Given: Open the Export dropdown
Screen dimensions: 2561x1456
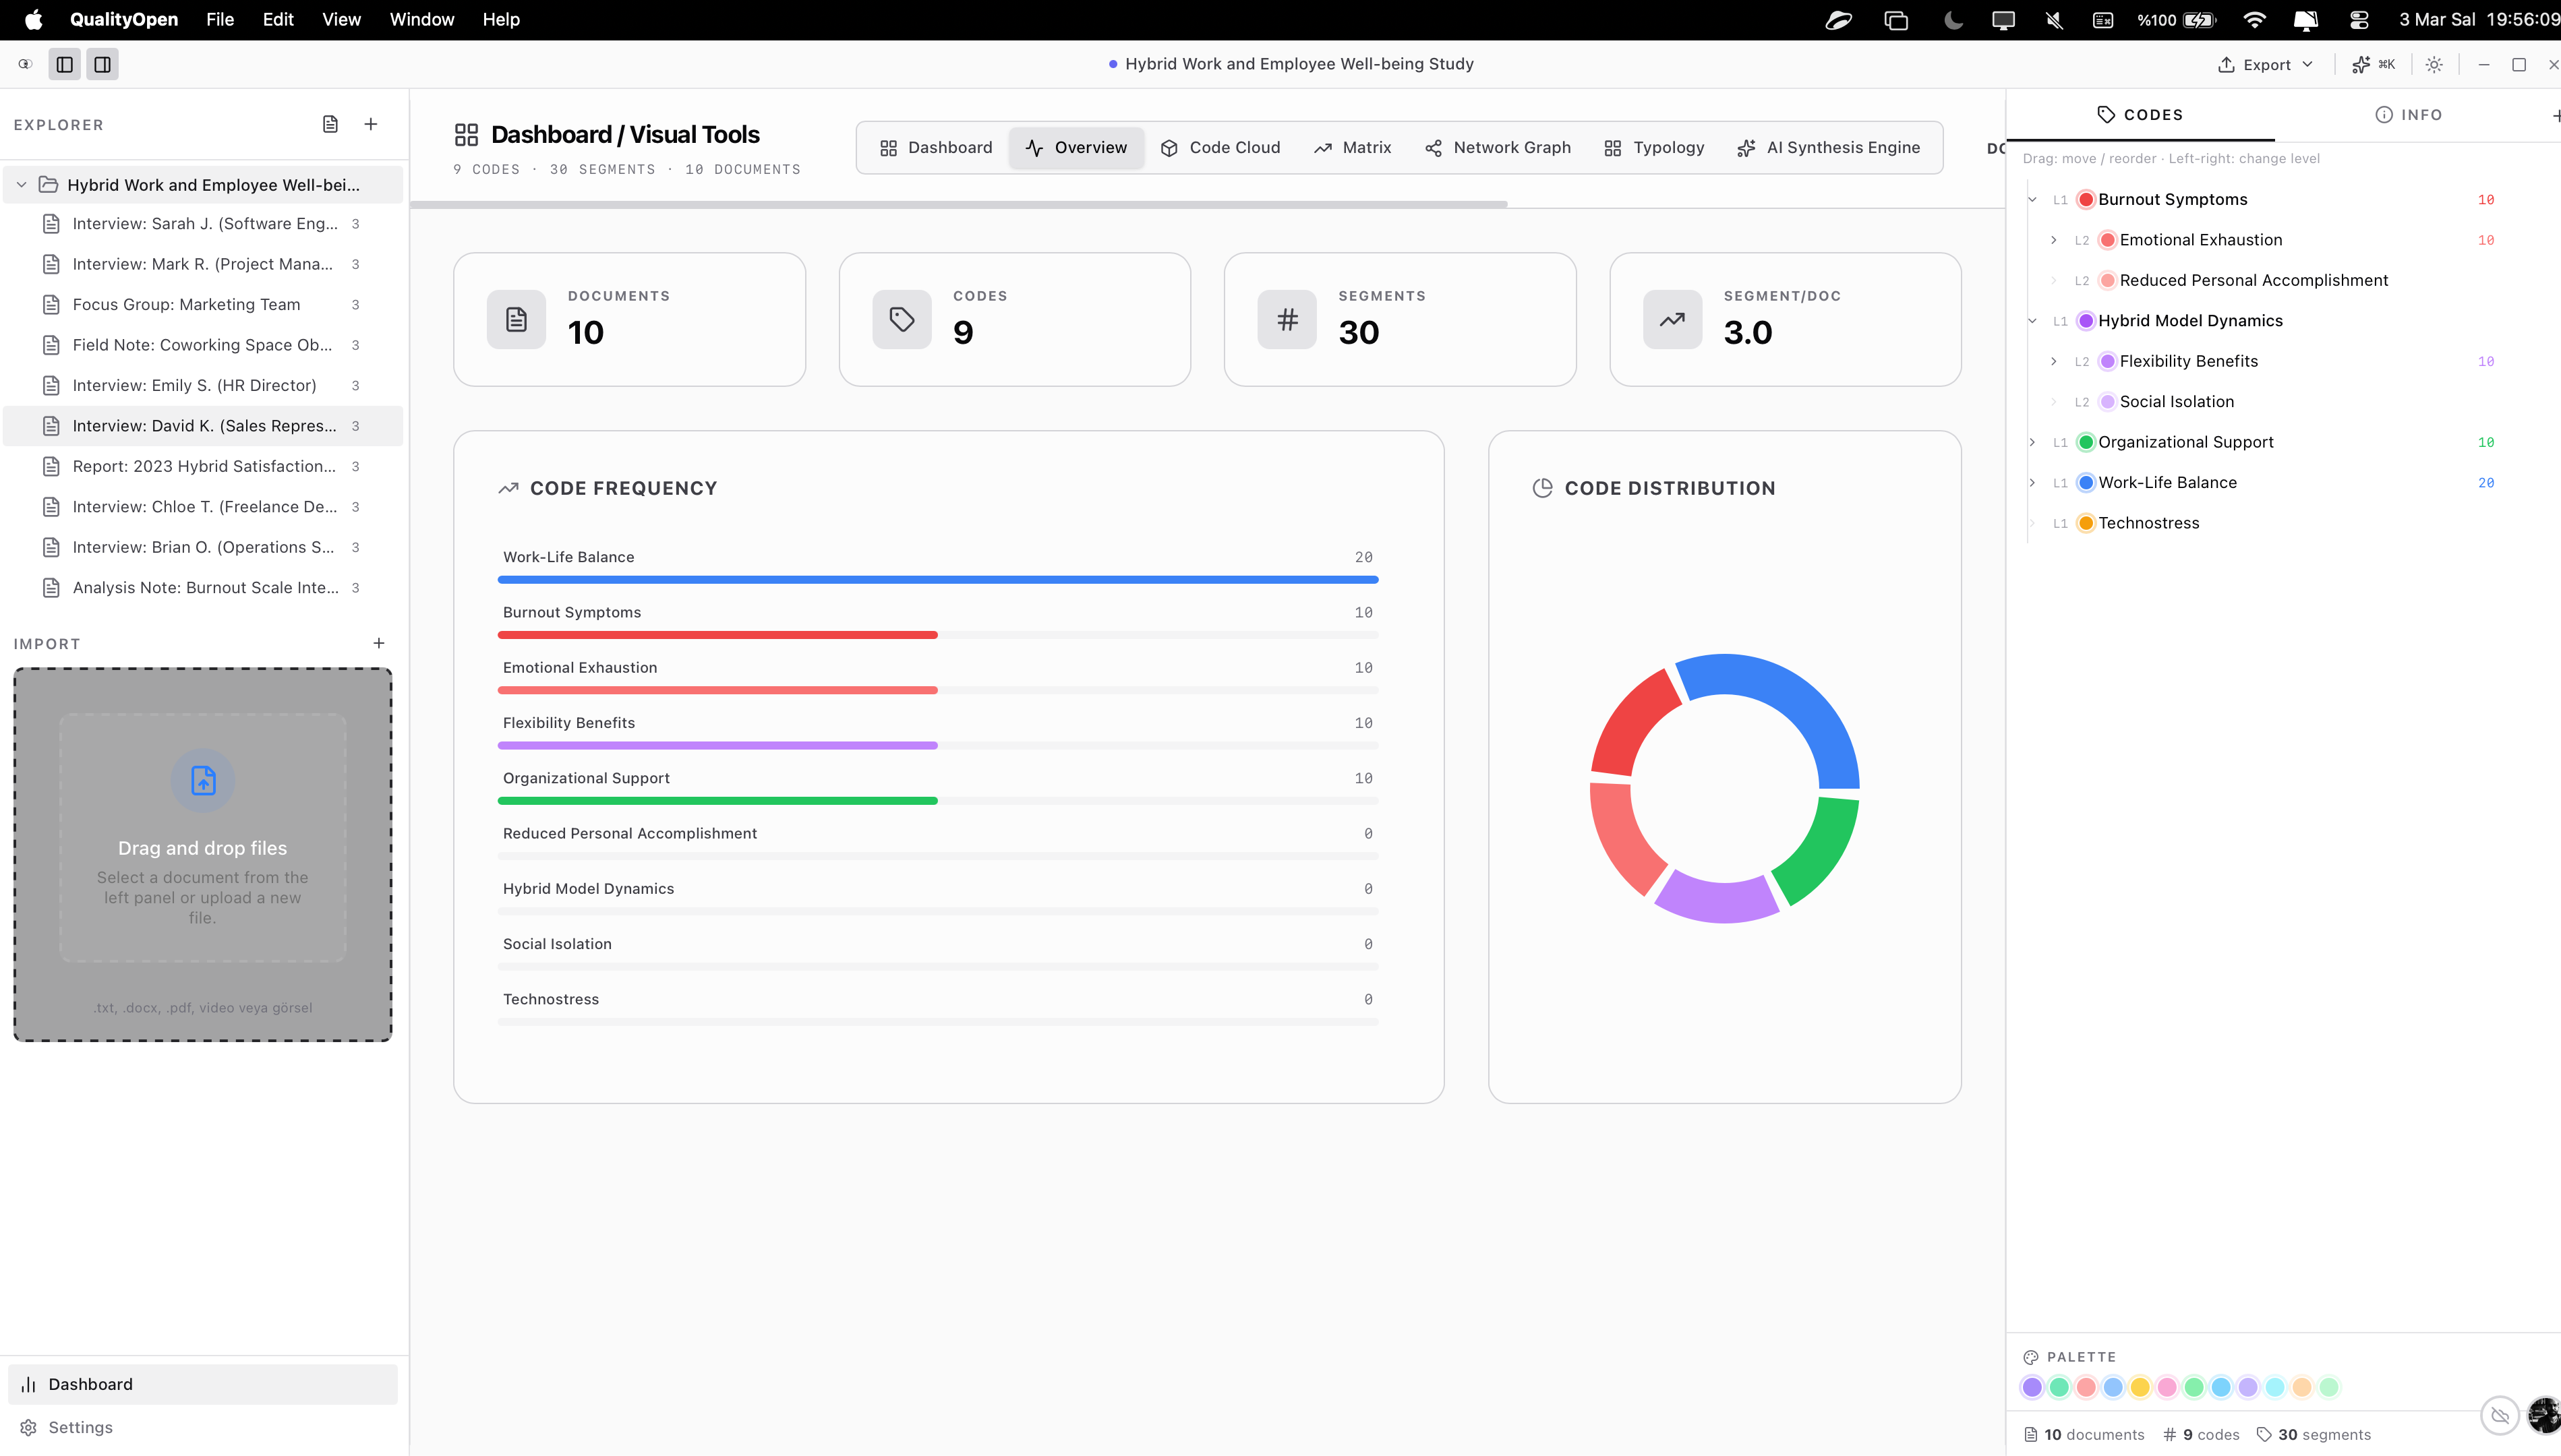Looking at the screenshot, I should tap(2266, 64).
